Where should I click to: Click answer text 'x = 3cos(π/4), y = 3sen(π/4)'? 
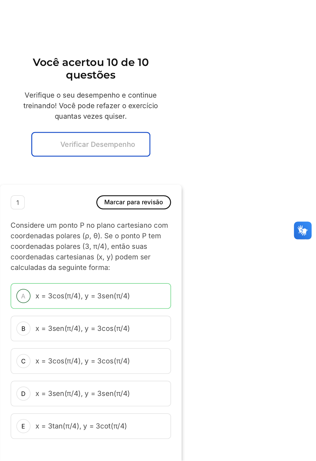tap(83, 296)
